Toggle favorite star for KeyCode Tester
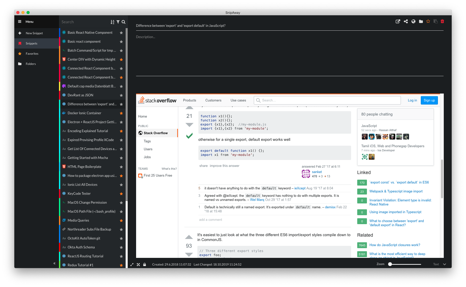Viewport: 466px width, 287px height. tap(121, 194)
